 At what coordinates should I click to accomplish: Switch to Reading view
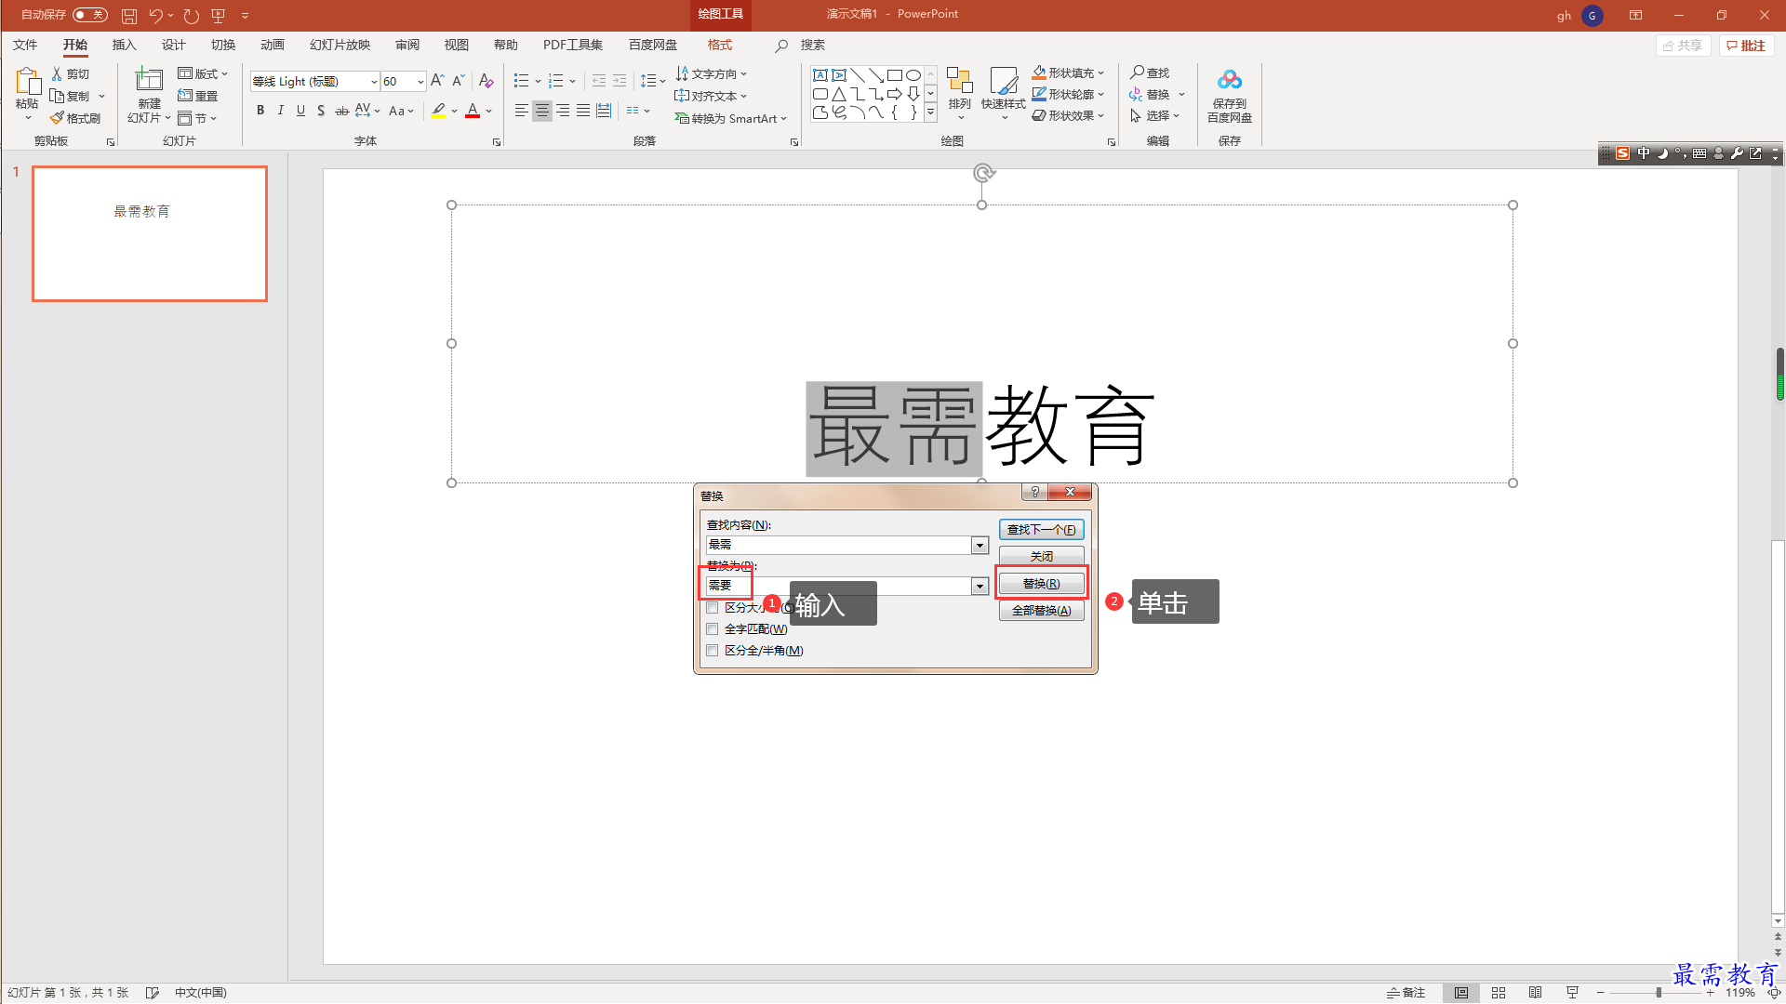click(1536, 993)
